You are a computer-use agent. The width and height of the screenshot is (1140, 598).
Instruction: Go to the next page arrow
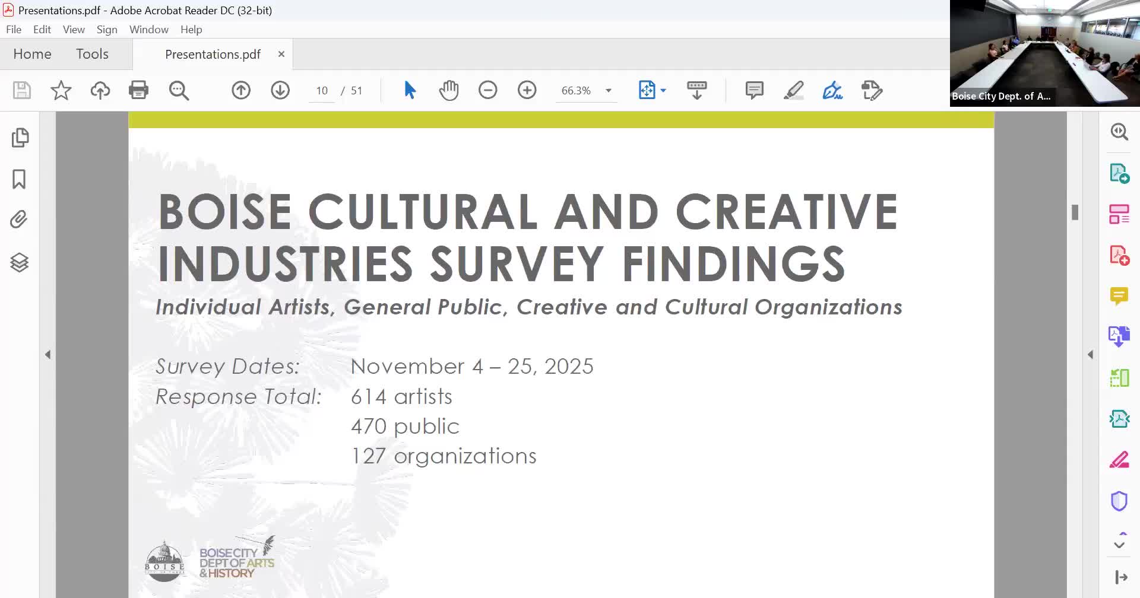click(x=280, y=90)
